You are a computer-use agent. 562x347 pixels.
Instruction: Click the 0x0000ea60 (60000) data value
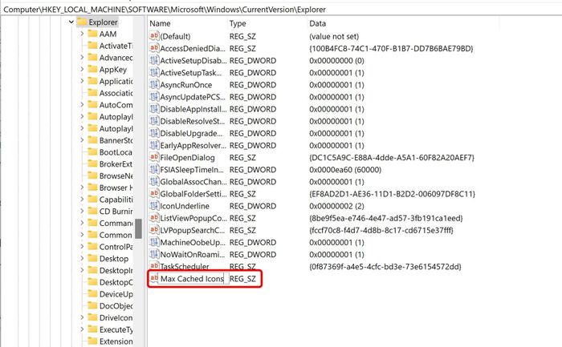tap(345, 170)
